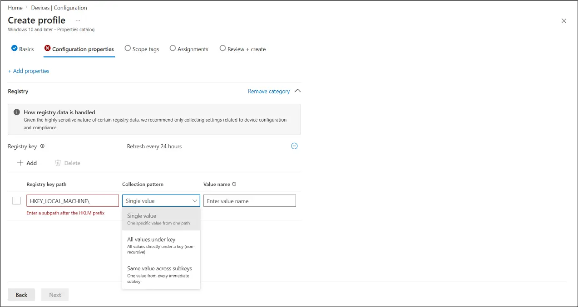Click the Value name info icon
Viewport: 578px width, 307px height.
coord(234,184)
